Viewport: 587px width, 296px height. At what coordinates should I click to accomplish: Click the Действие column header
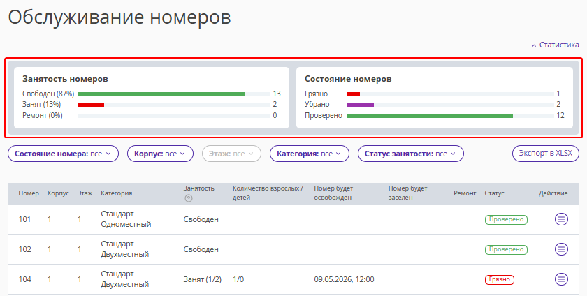tap(553, 193)
